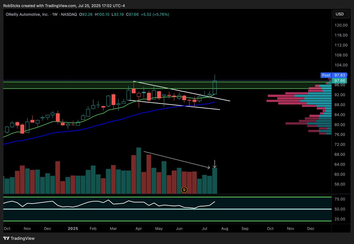Click 96.00 on the price axis
This screenshot has height=244, width=354.
click(x=340, y=85)
